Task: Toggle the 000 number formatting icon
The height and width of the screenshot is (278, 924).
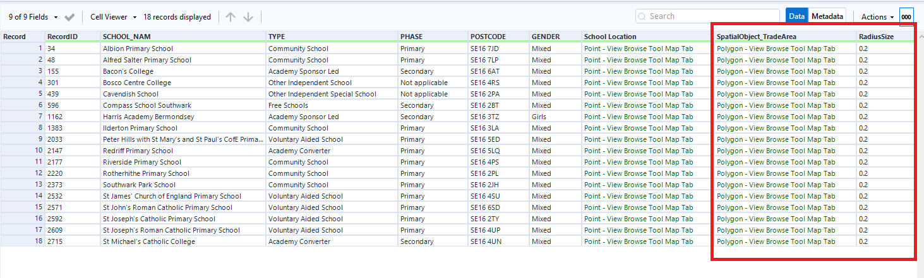Action: tap(906, 17)
